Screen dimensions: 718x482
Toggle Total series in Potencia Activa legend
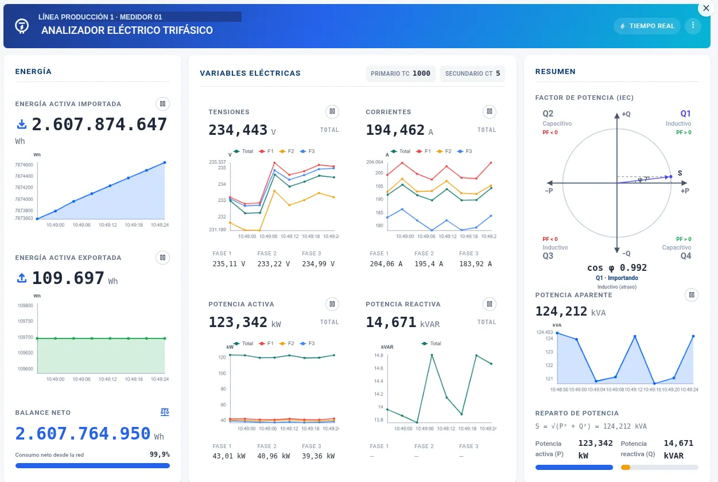243,344
